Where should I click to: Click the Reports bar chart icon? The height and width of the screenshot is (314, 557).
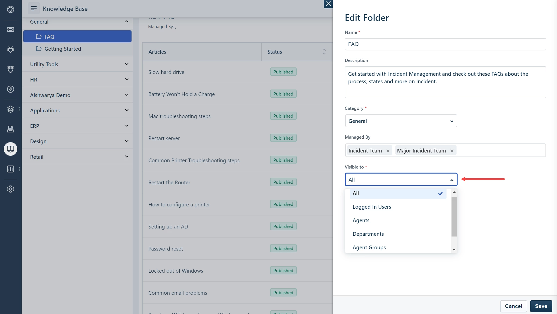click(x=11, y=169)
